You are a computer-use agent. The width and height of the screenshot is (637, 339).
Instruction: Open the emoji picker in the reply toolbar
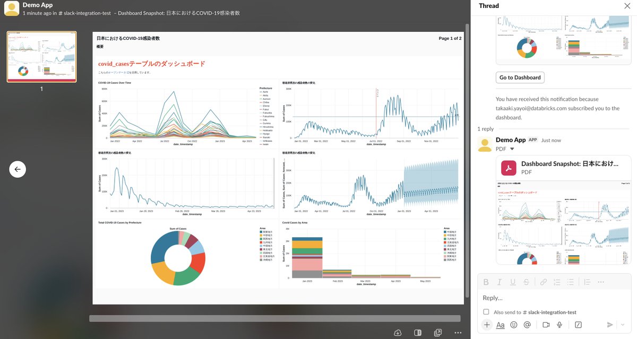513,324
